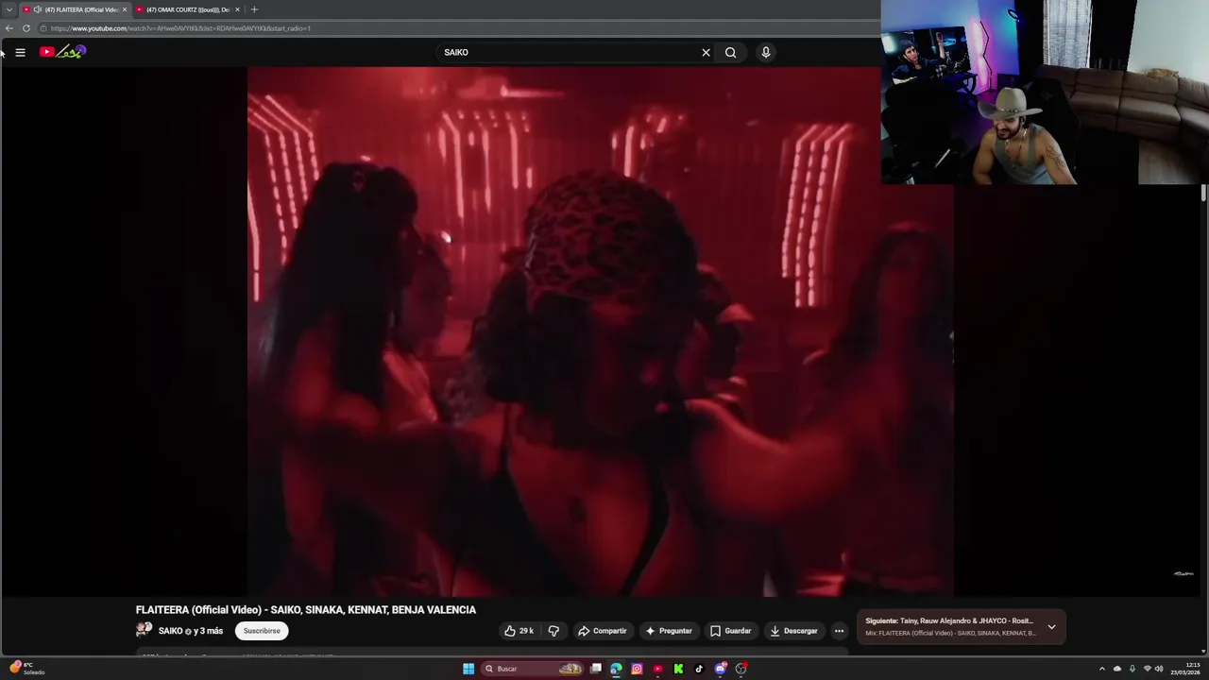Clear the SAIKO search text
Viewport: 1209px width, 680px height.
click(x=706, y=52)
